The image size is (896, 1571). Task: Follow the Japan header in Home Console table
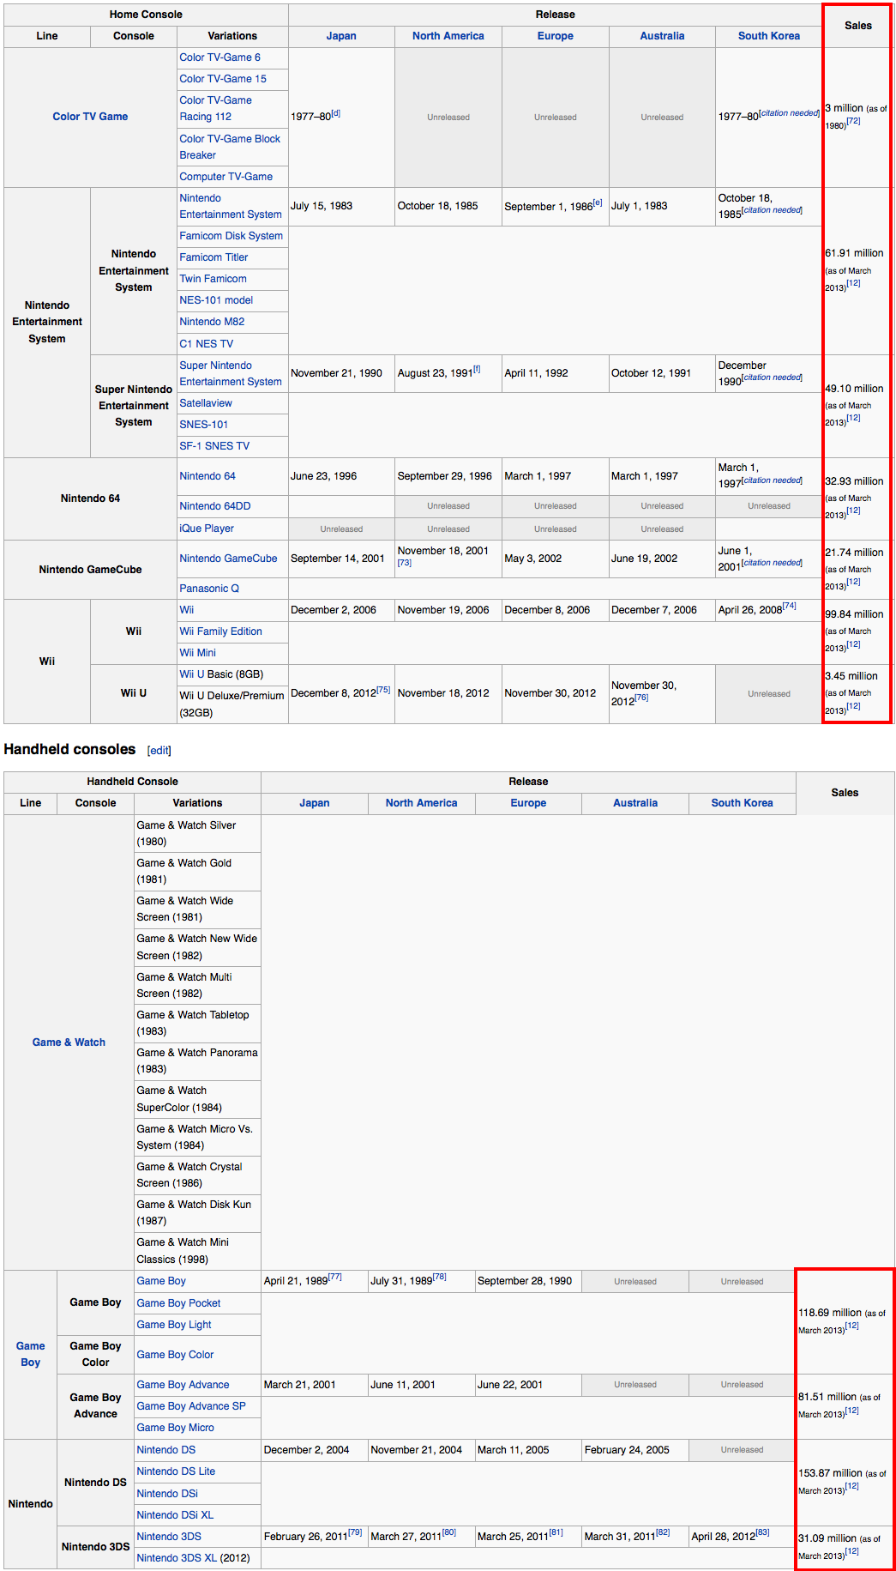(x=341, y=36)
